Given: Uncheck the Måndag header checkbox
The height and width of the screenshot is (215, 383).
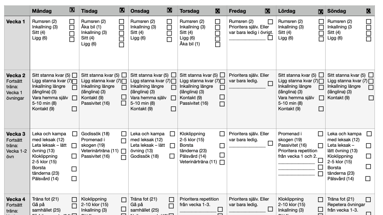Looking at the screenshot, I should tap(72, 11).
